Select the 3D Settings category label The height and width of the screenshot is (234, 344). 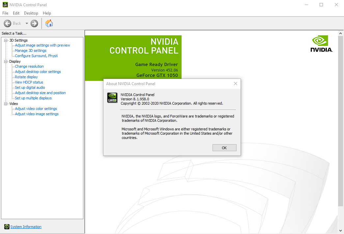(18, 40)
